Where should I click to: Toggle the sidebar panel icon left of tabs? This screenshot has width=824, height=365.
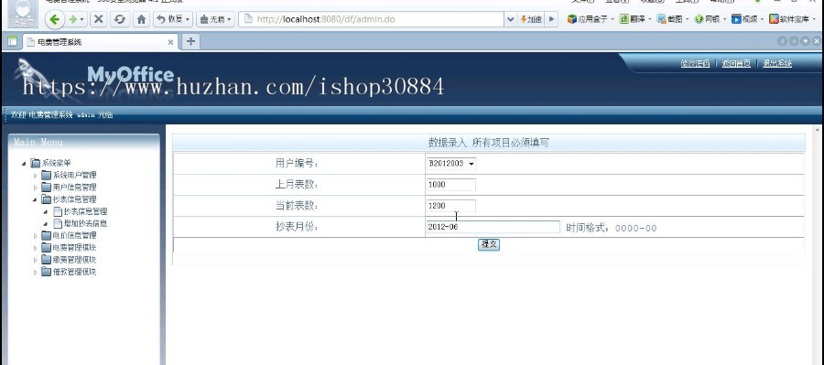[12, 41]
